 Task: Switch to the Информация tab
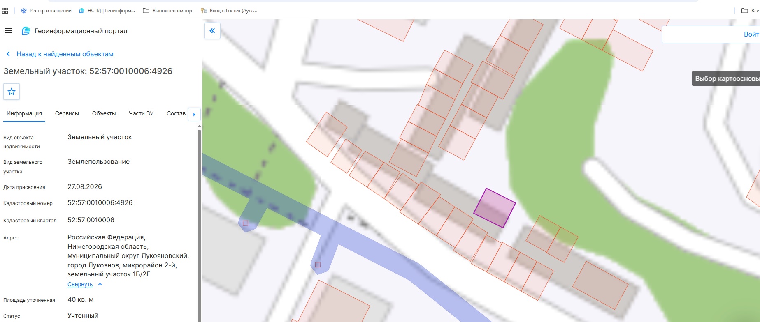(x=24, y=113)
